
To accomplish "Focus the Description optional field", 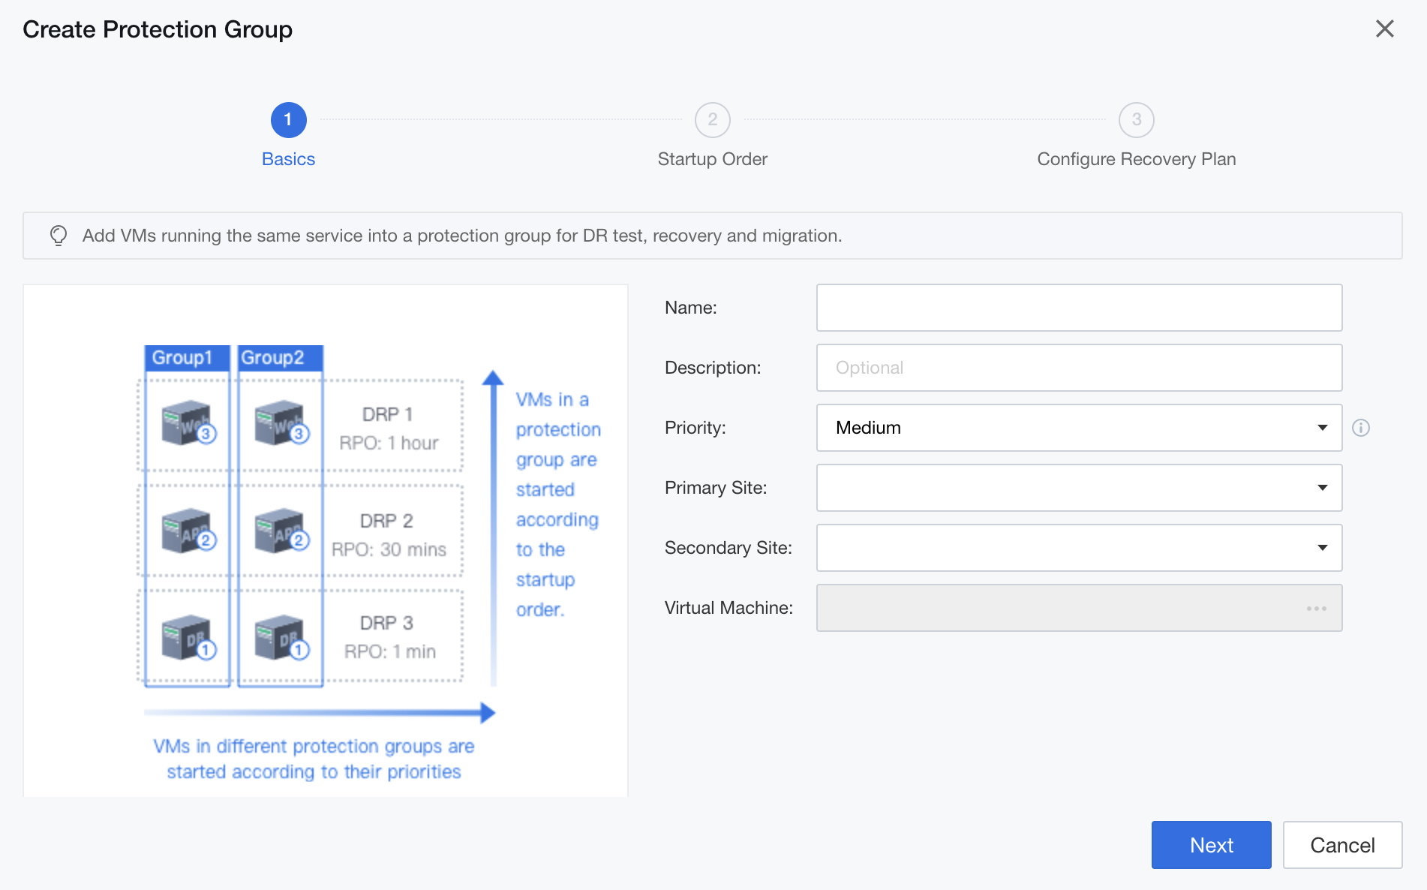I will (1079, 368).
